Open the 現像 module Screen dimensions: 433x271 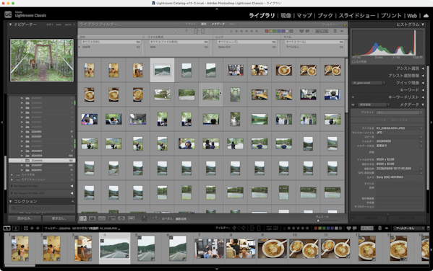pyautogui.click(x=286, y=15)
